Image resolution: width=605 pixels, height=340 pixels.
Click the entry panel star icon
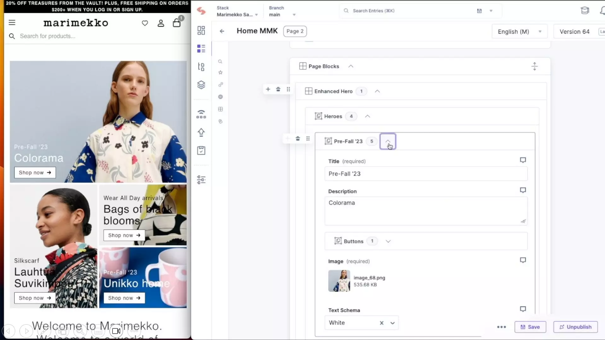220,72
